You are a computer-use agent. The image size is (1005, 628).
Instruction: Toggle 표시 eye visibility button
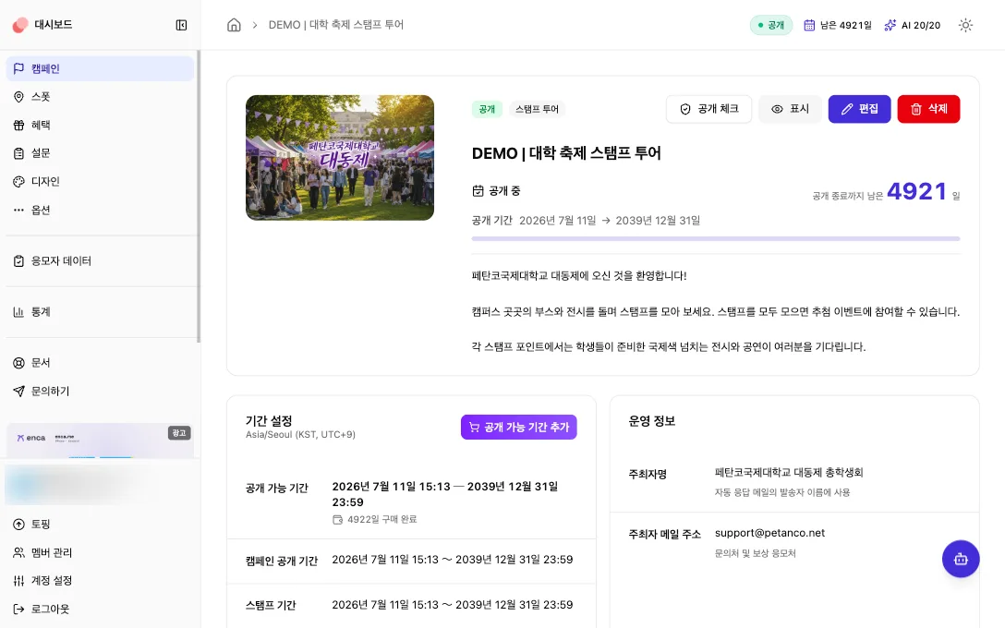click(790, 109)
